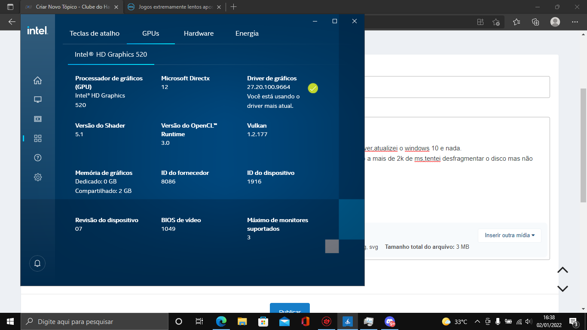Open the Video icon in Intel sidebar
This screenshot has width=587, height=330.
click(x=38, y=119)
